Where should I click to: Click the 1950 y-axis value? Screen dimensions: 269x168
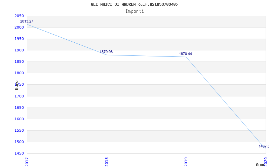(19, 39)
